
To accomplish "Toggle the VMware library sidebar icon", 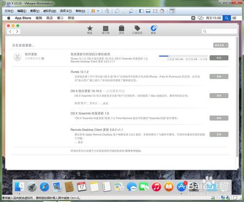I will pyautogui.click(x=141, y=11).
